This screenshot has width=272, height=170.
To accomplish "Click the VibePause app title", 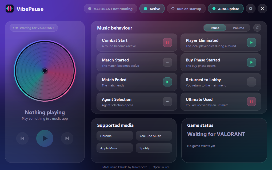I will [x=30, y=9].
